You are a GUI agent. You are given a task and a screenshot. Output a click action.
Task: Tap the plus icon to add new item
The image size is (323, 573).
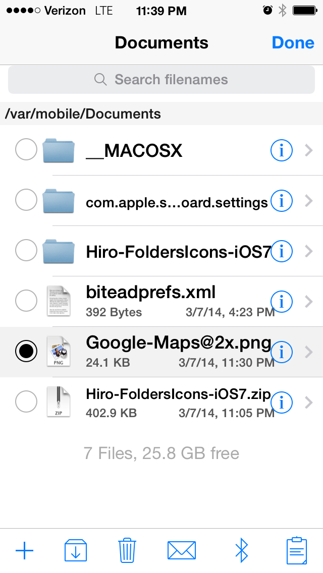tap(24, 550)
